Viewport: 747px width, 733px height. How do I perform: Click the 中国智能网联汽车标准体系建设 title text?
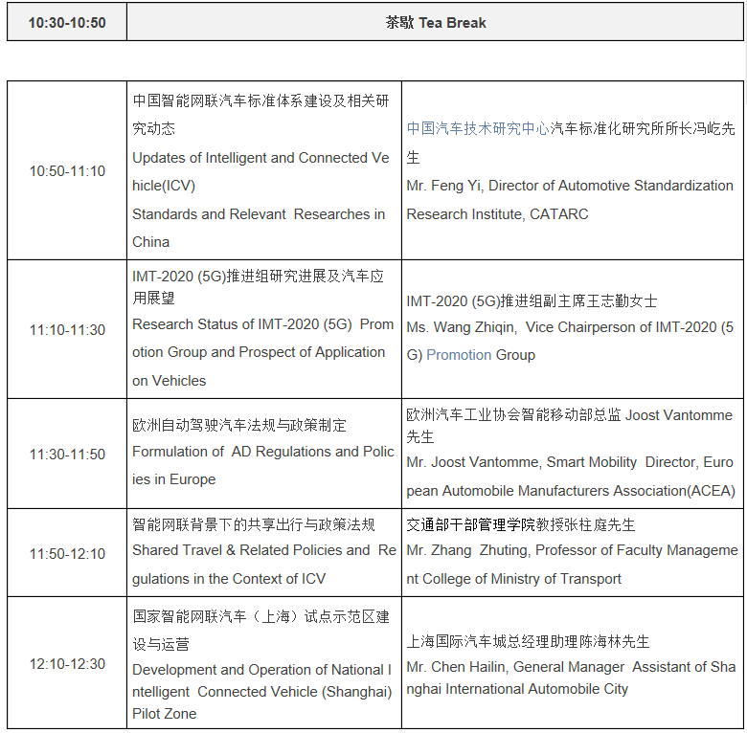(x=260, y=100)
